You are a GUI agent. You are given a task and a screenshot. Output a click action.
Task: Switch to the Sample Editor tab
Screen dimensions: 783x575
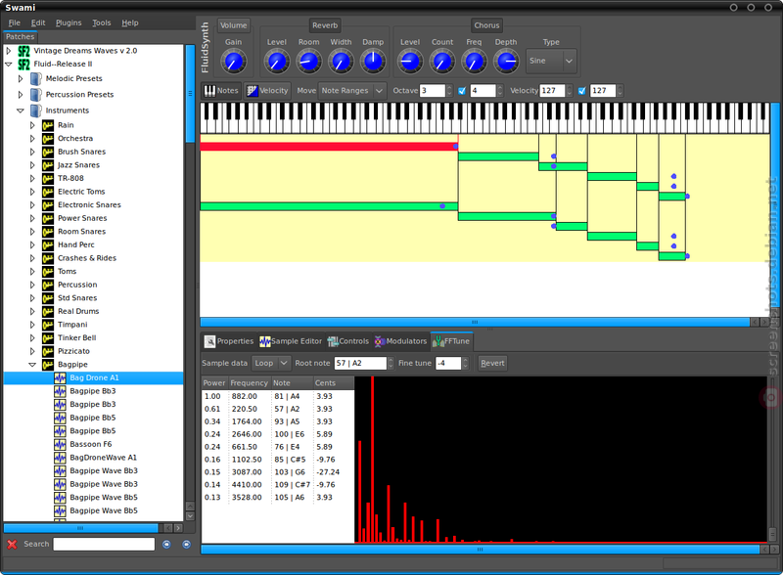coord(291,341)
